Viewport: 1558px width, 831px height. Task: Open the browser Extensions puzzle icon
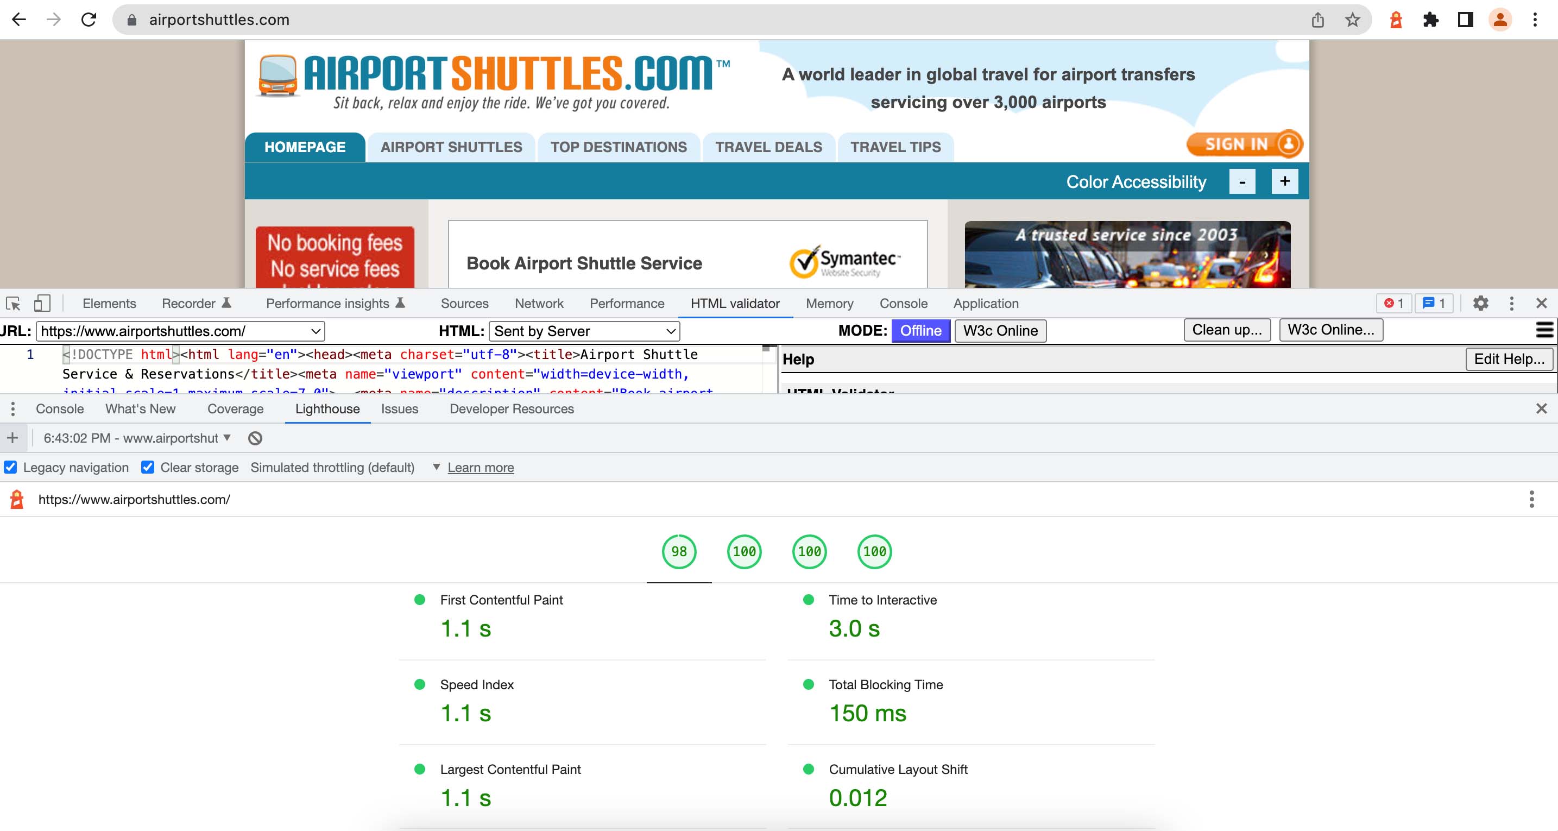click(1430, 20)
